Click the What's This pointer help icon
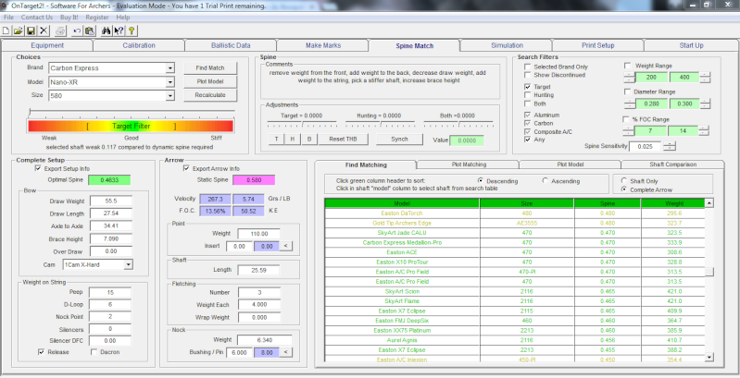The image size is (740, 378). [x=119, y=31]
